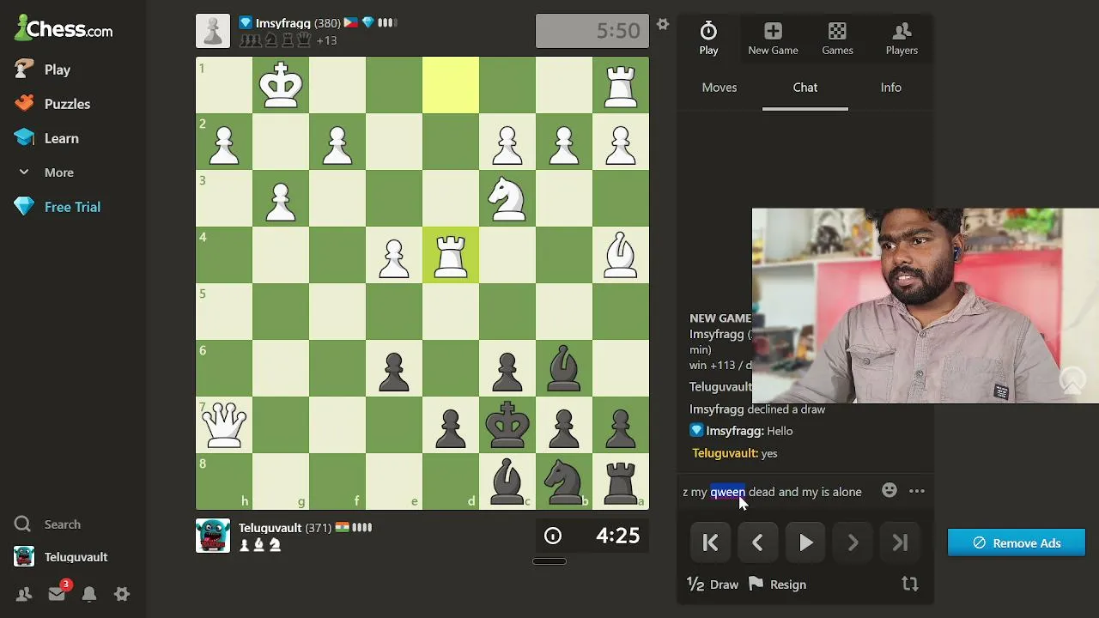Select the New Game tab

point(773,39)
